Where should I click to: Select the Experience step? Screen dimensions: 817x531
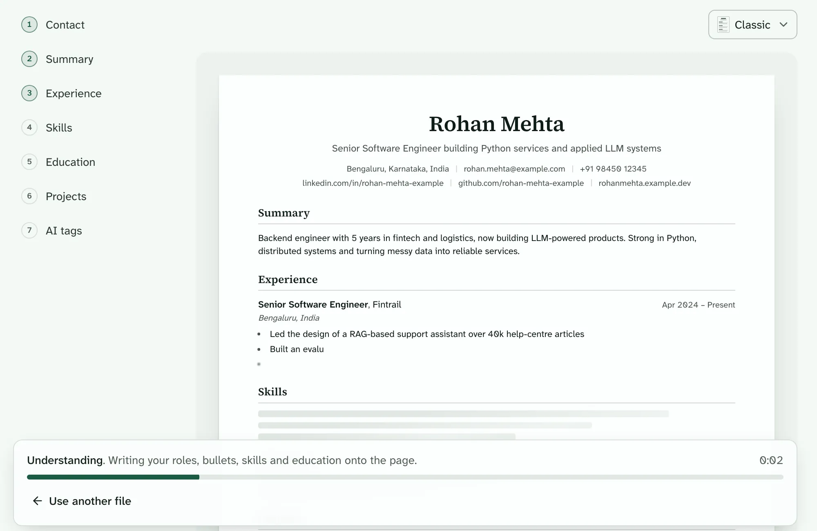74,94
